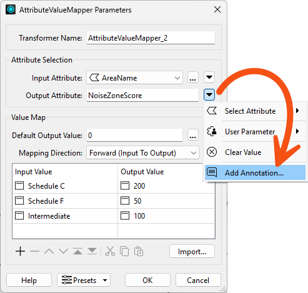
Task: Select the 50 output value cell
Action: pyautogui.click(x=166, y=201)
